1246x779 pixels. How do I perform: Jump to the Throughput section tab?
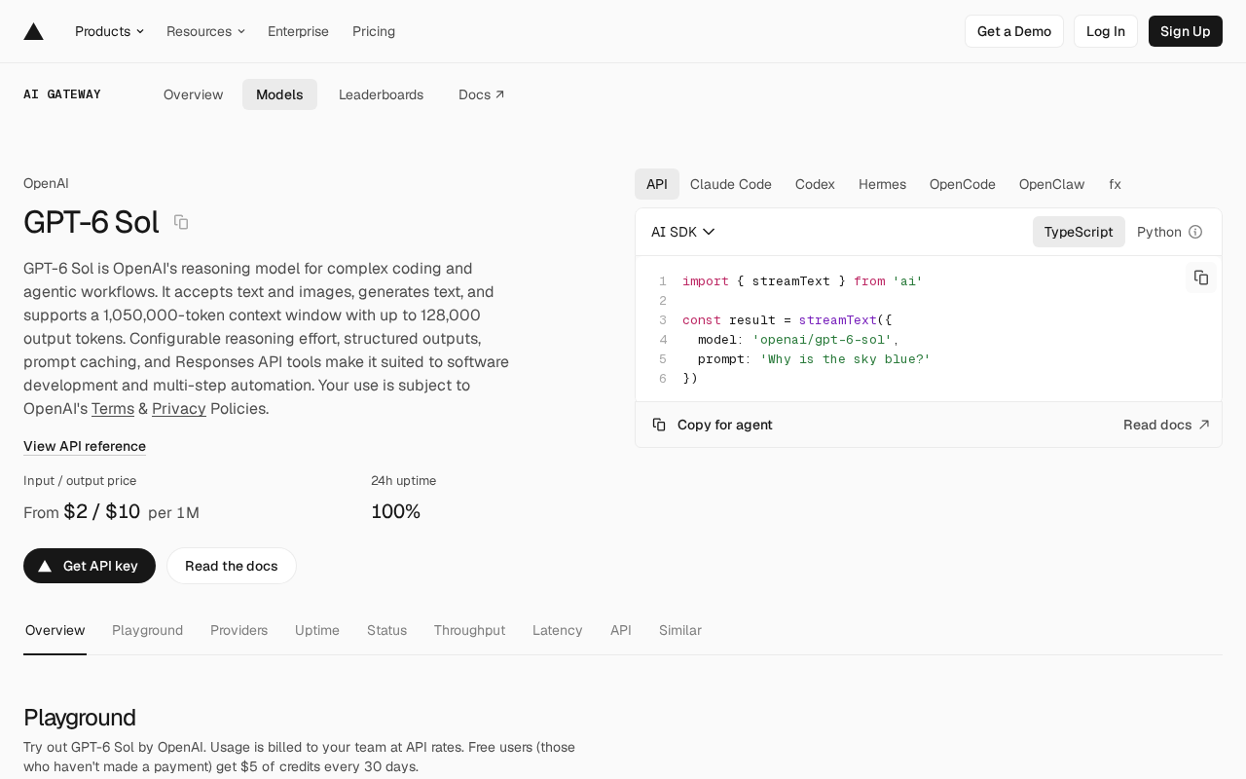(469, 630)
